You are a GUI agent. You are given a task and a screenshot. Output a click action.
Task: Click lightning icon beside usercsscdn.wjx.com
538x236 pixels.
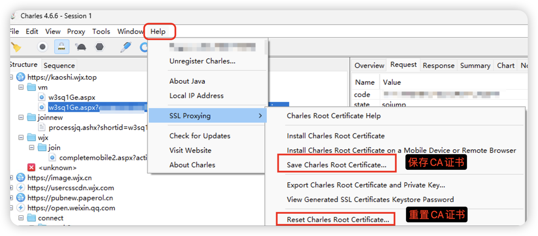pyautogui.click(x=21, y=188)
